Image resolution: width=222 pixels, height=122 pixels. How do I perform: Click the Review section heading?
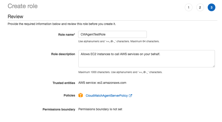tap(15, 16)
